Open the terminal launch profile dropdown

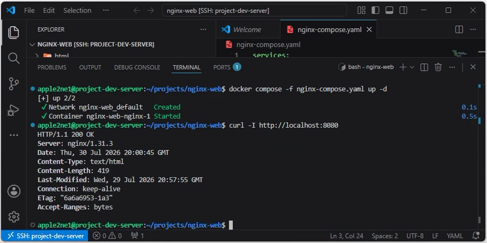(412, 67)
